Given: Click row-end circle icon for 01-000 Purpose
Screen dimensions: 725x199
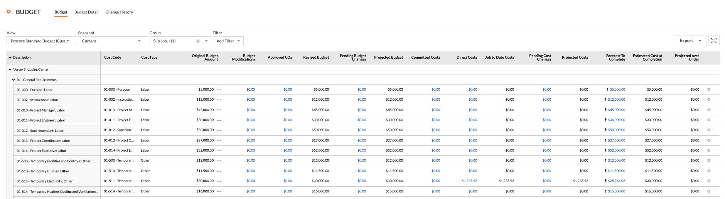Looking at the screenshot, I should click(709, 89).
